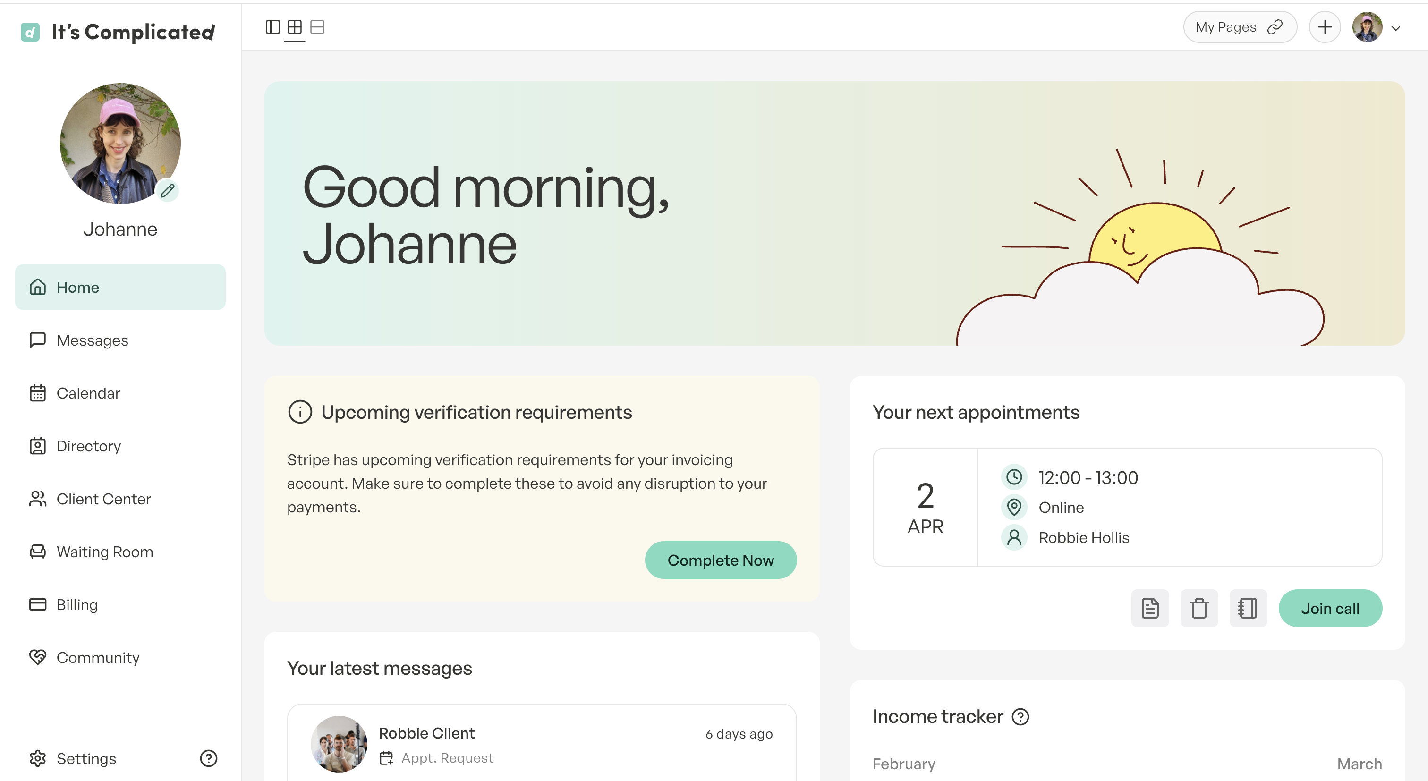Select the single-column layout icon
1428x781 pixels.
273,26
